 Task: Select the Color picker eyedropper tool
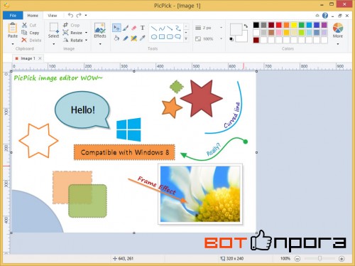coord(143,38)
